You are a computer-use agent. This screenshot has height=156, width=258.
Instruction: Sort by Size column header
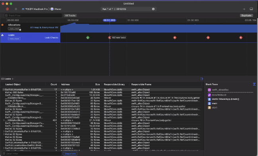[98, 84]
